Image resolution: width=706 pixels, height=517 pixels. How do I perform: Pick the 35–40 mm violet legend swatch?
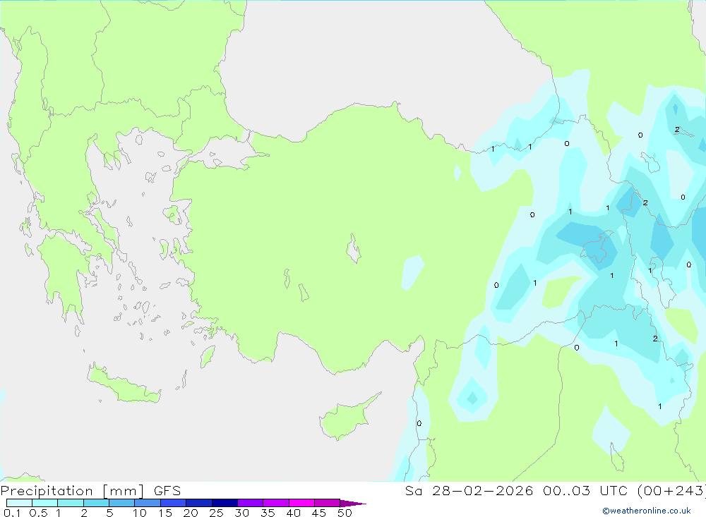pyautogui.click(x=276, y=503)
